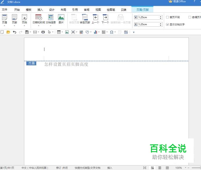Open a file with folder icon
The image size is (201, 170).
tap(8, 32)
